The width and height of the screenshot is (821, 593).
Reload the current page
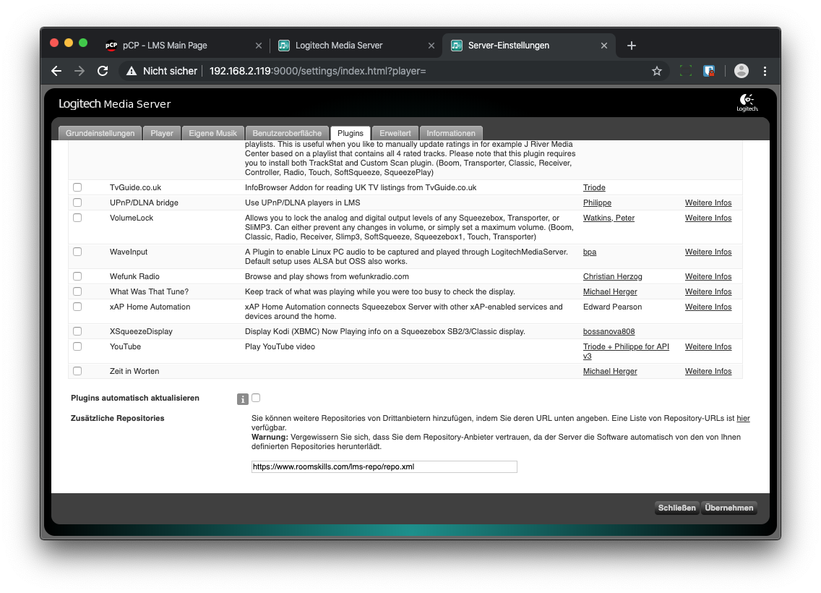[x=103, y=72]
